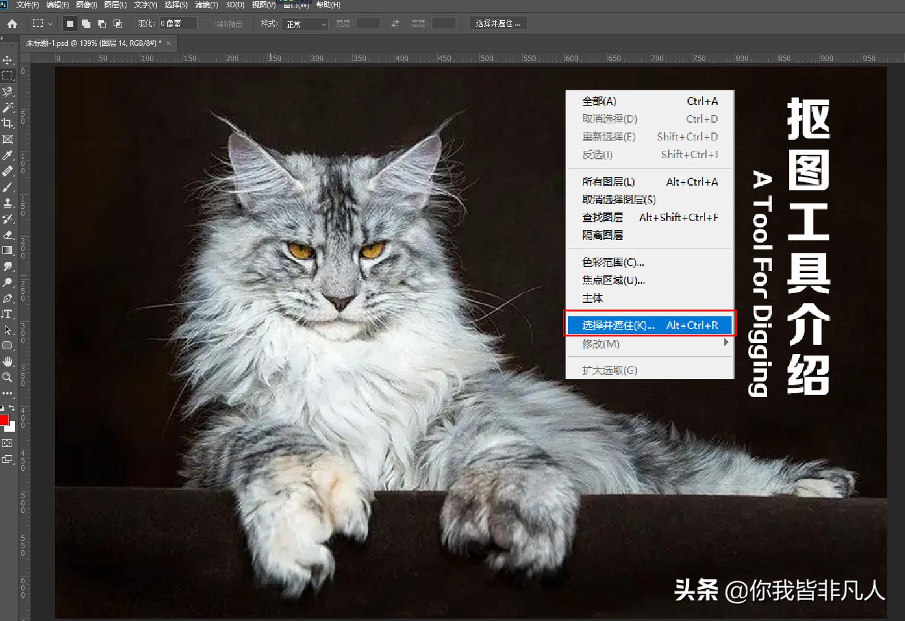This screenshot has height=621, width=905.
Task: Select the Lasso tool
Action: click(8, 92)
